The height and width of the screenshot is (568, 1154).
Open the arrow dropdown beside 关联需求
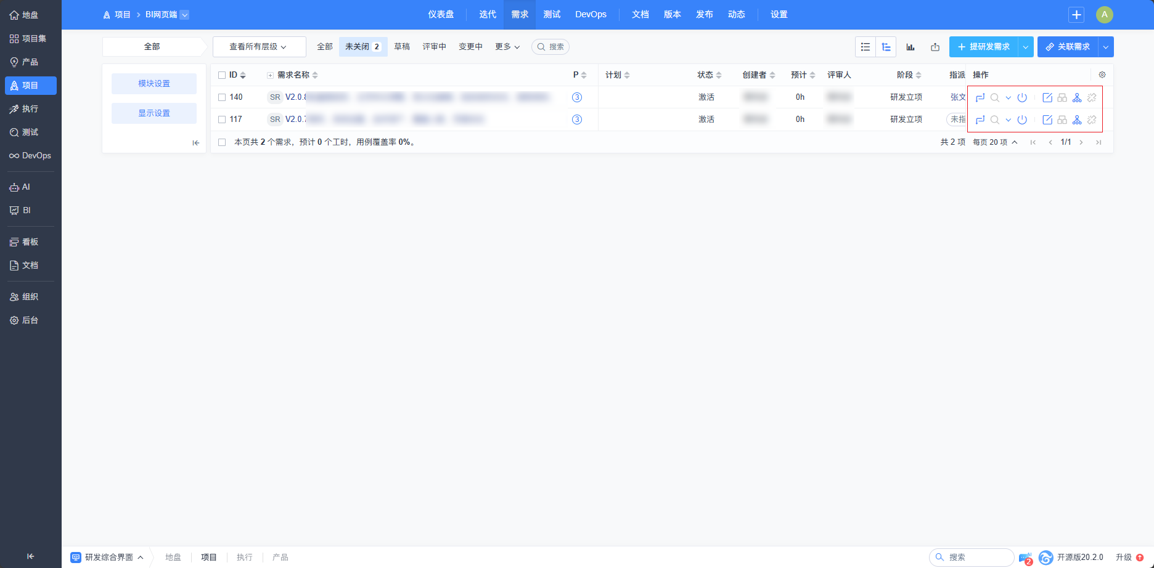tap(1106, 47)
